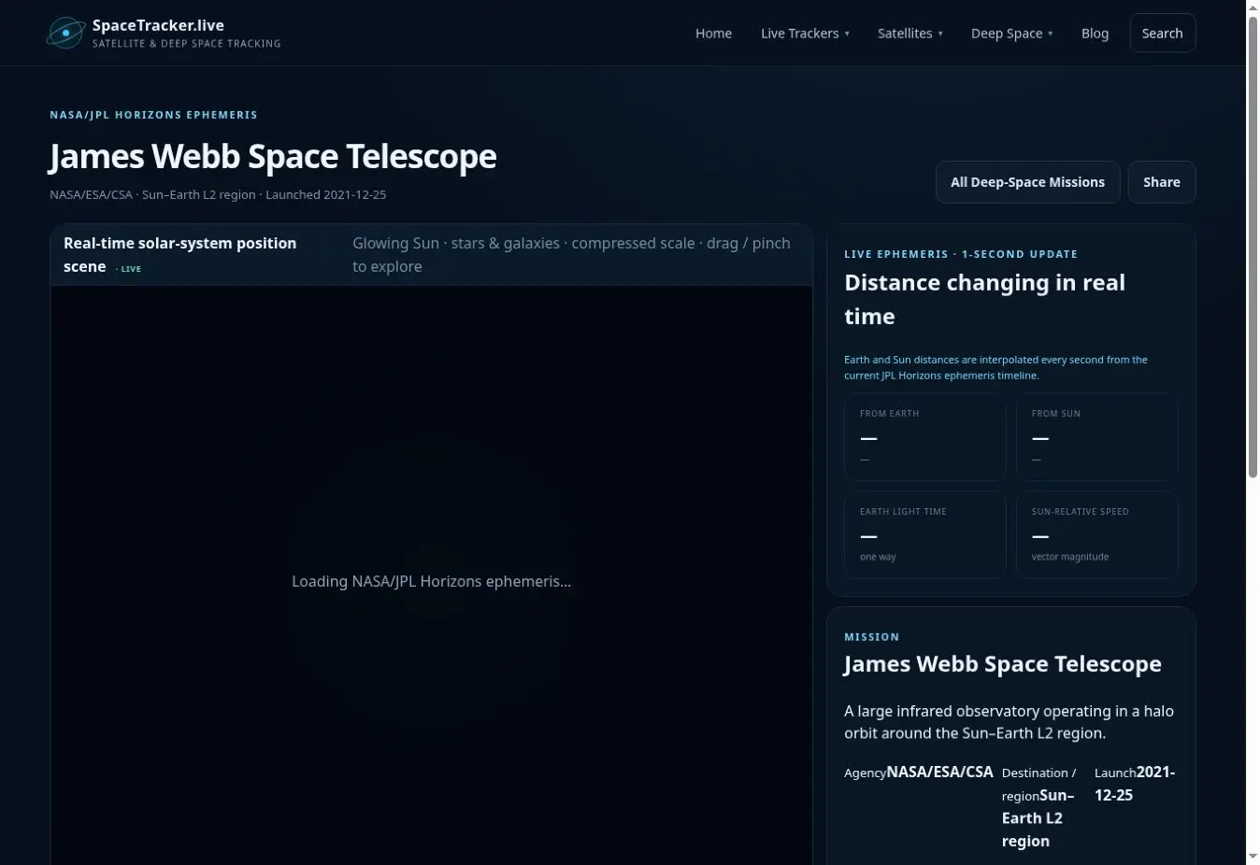Click the Real-time solar-system position scene title

(x=179, y=254)
